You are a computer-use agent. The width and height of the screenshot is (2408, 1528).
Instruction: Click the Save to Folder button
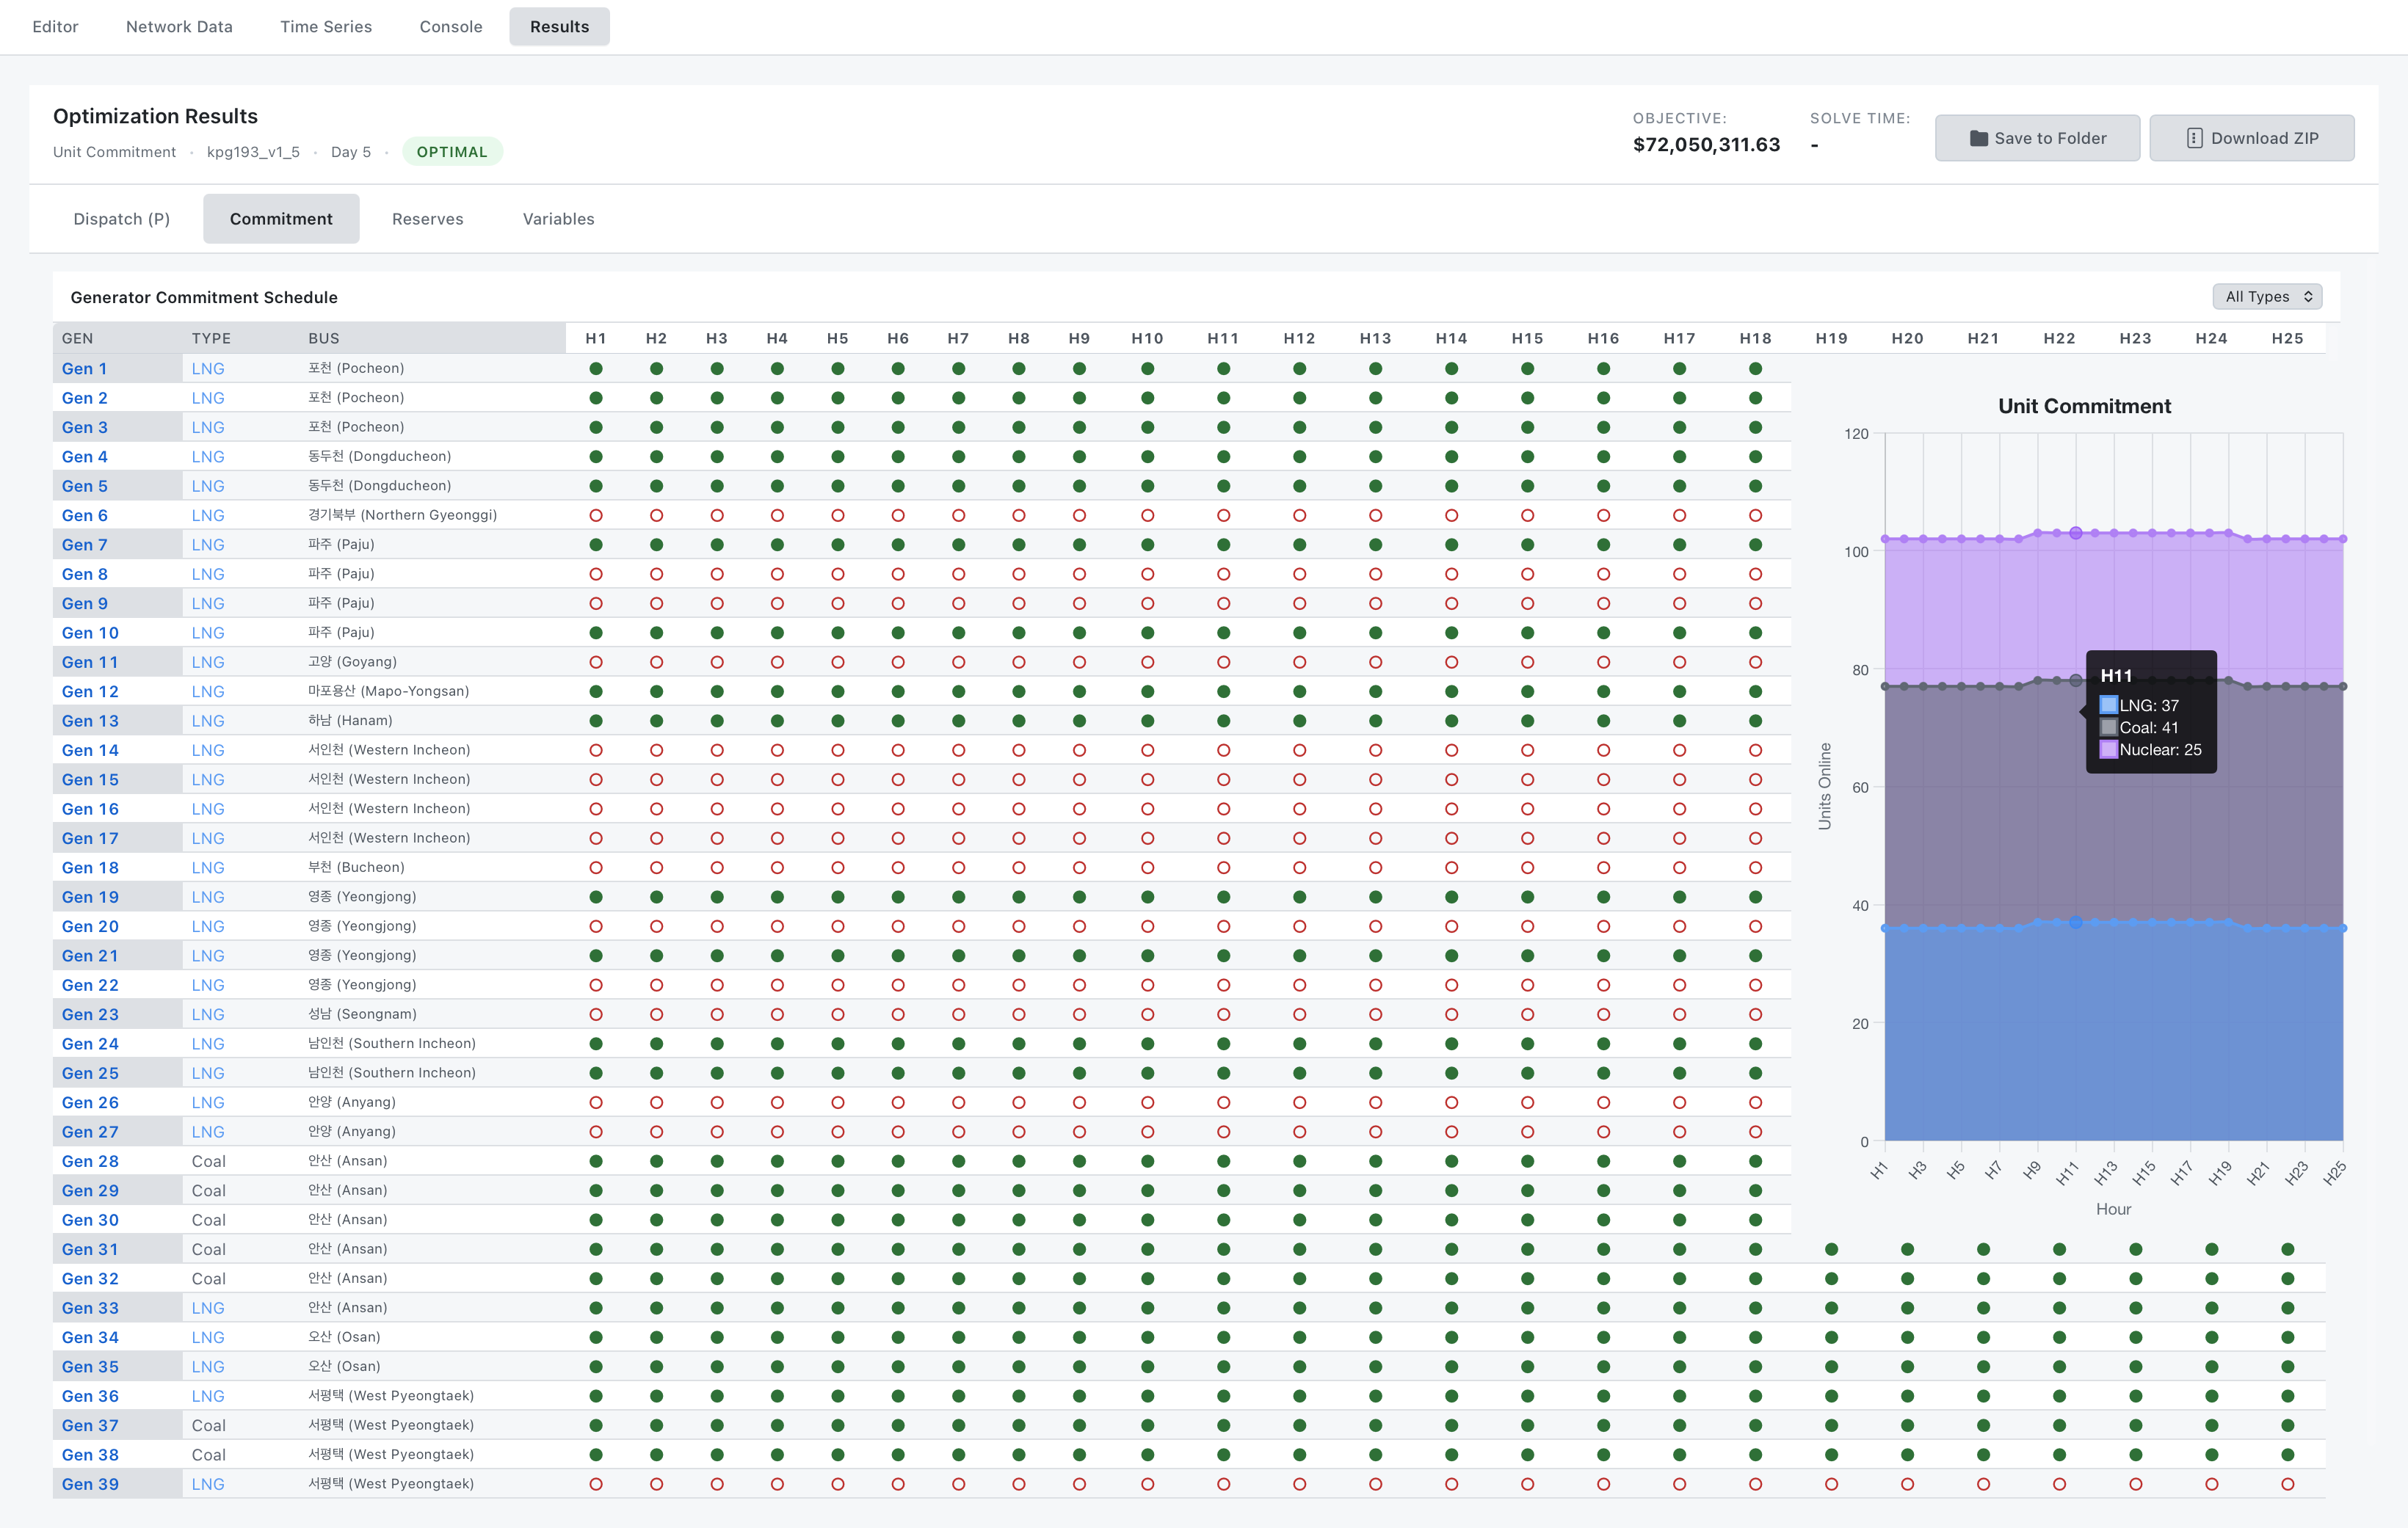point(2037,138)
